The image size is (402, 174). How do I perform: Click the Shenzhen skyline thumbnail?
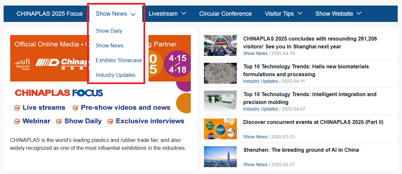pyautogui.click(x=220, y=157)
